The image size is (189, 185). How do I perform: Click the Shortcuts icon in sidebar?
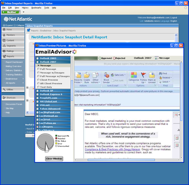point(4,97)
